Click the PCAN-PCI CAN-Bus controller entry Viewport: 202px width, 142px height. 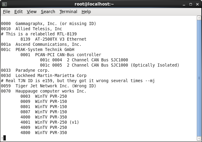[x=61, y=55]
